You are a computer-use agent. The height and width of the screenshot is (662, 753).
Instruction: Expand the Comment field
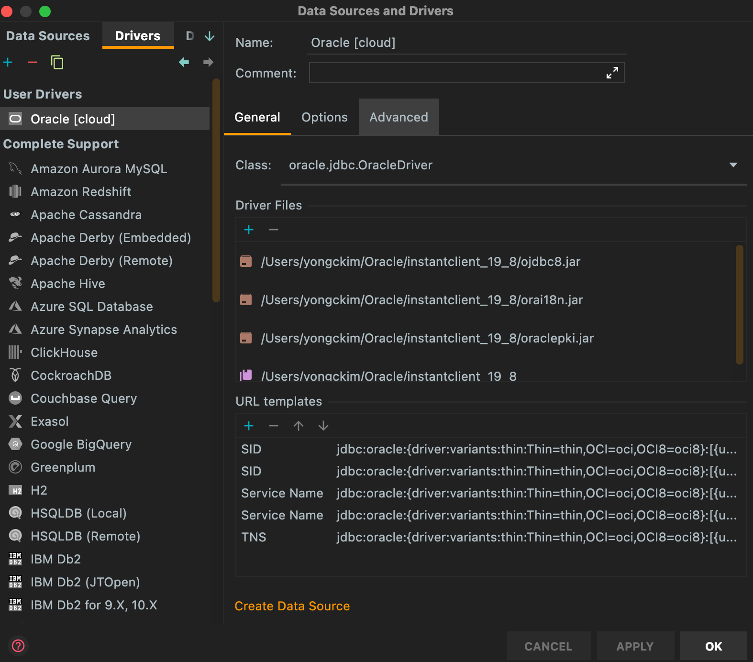(x=612, y=73)
